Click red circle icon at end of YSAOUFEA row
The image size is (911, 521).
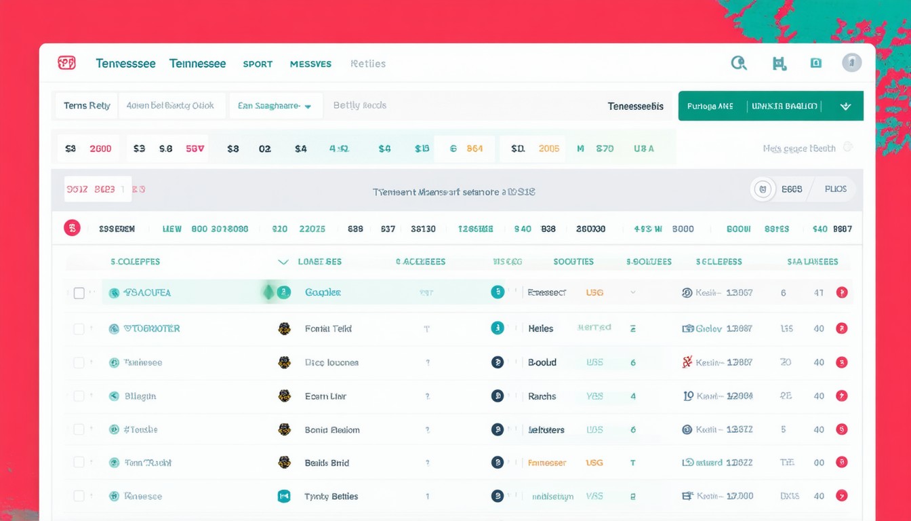tap(842, 293)
